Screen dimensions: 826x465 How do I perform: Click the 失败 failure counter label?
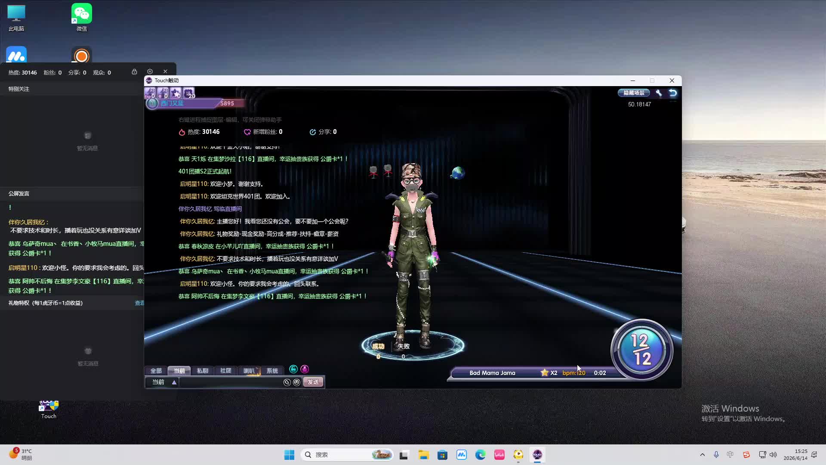(404, 346)
